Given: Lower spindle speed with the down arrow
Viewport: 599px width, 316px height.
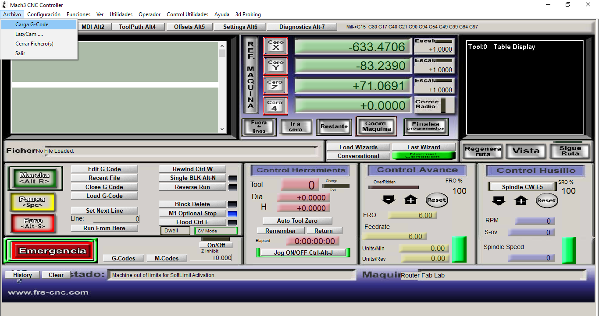Looking at the screenshot, I should pos(499,200).
